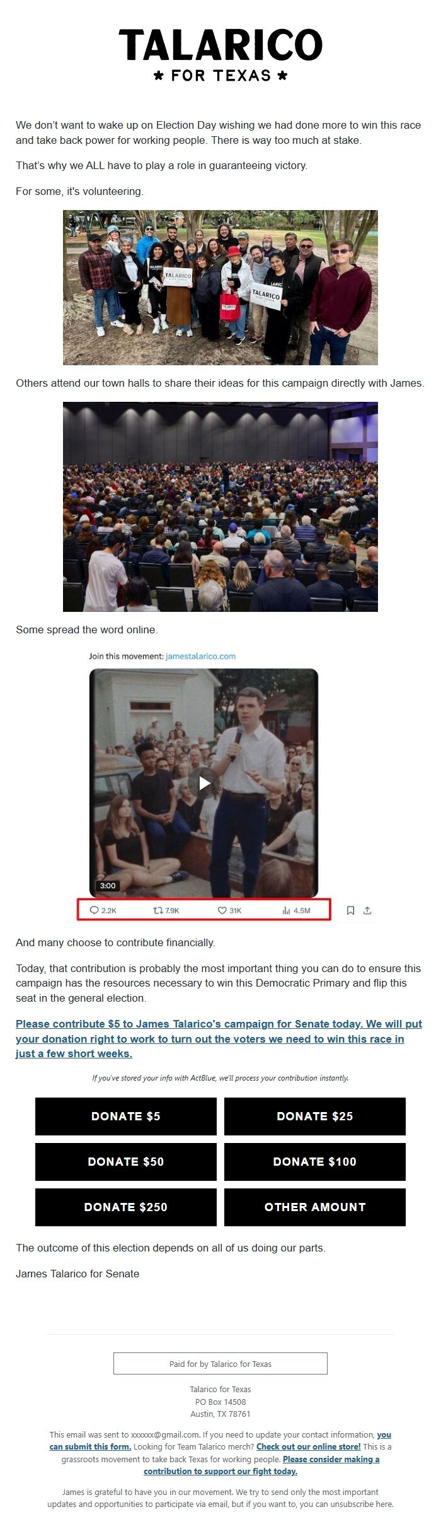Click the DONATE $25 button
Viewport: 441px width, 1524px height.
[315, 1116]
